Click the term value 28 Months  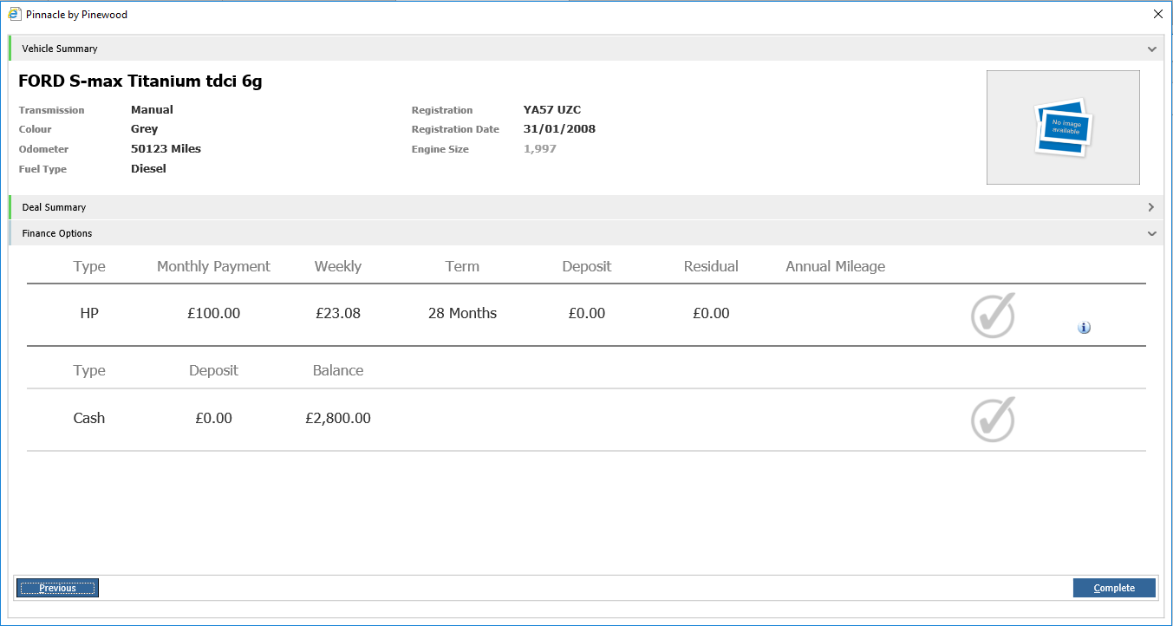pyautogui.click(x=462, y=314)
